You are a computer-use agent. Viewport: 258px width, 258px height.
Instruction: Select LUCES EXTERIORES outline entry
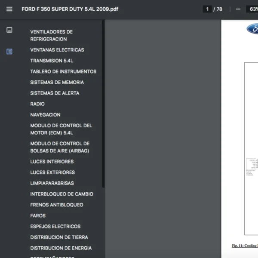(52, 172)
